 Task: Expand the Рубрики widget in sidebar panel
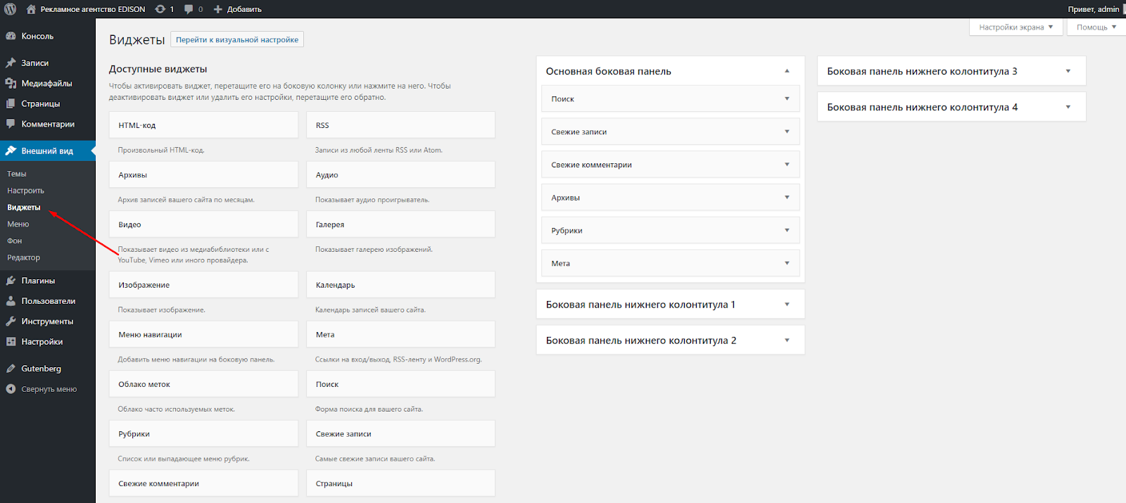point(787,231)
